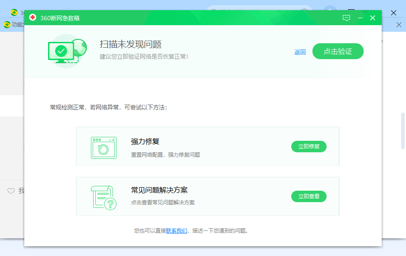
Task: Minimize the 360断网急救箱 window
Action: (x=361, y=18)
